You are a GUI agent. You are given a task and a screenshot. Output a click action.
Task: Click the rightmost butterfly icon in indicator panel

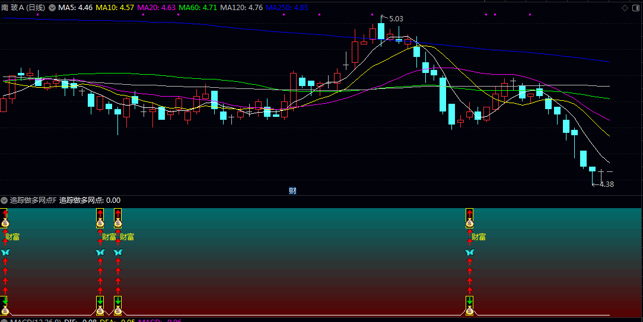(x=470, y=253)
